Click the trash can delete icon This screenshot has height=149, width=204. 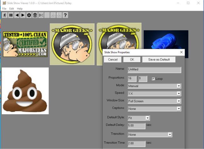(x=35, y=15)
